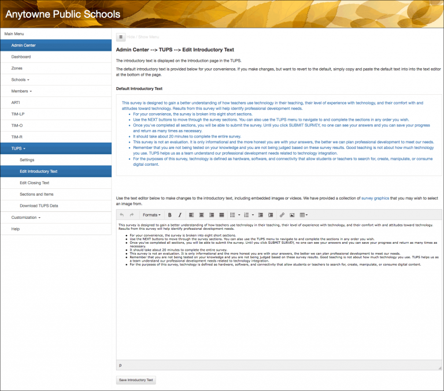Open the bullet list style dropdown
Screen dimensions: 444x391
(x=239, y=215)
